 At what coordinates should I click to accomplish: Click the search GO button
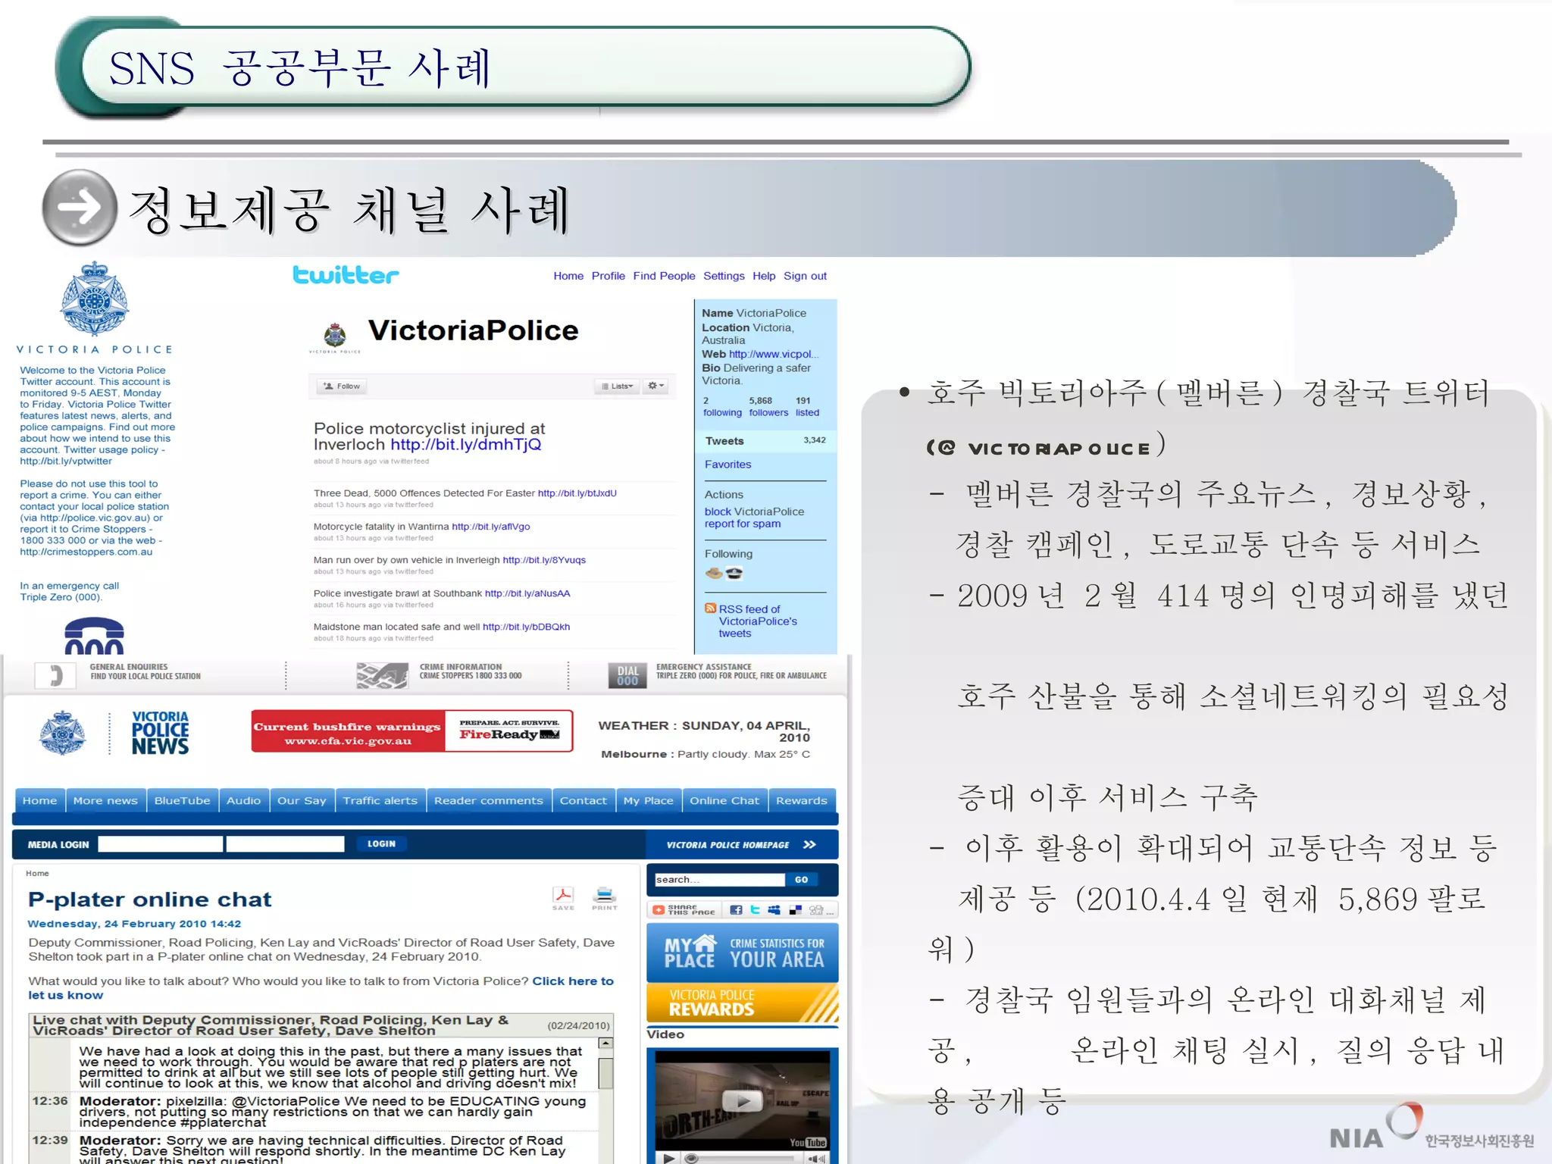click(x=801, y=880)
